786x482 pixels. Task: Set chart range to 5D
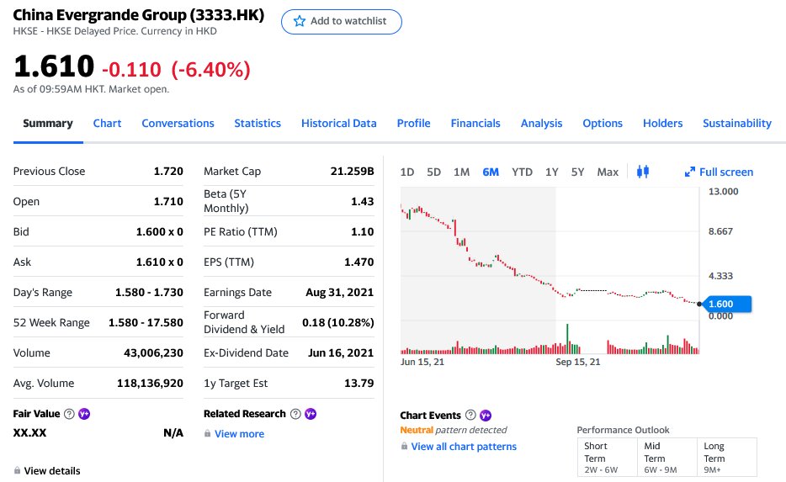pyautogui.click(x=433, y=172)
